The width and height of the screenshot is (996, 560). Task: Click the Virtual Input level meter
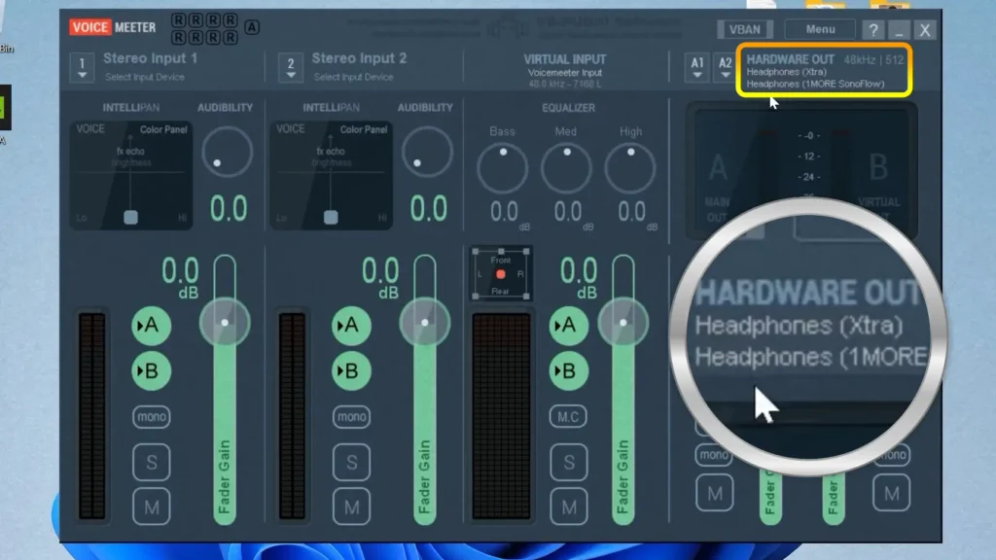pyautogui.click(x=501, y=415)
